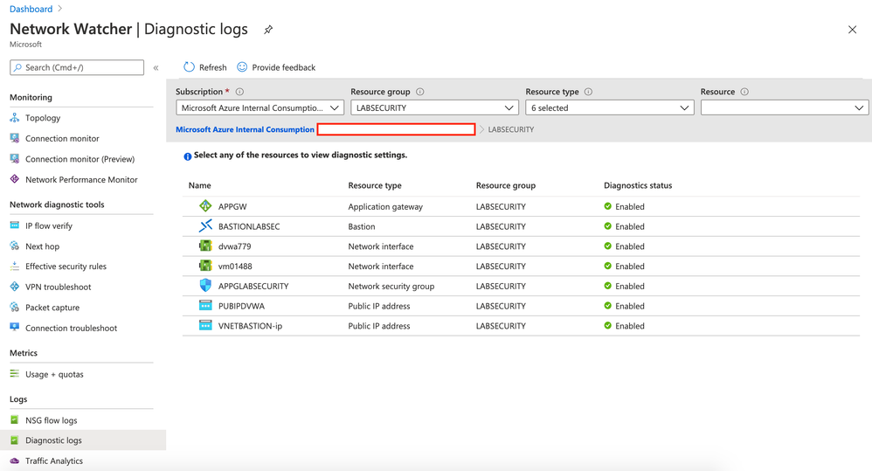Click the Packet capture icon
Image resolution: width=872 pixels, height=471 pixels.
[15, 307]
